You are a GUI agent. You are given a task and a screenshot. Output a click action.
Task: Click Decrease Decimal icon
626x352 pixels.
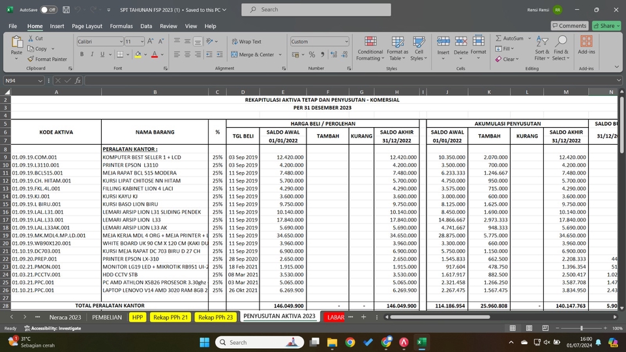(344, 54)
